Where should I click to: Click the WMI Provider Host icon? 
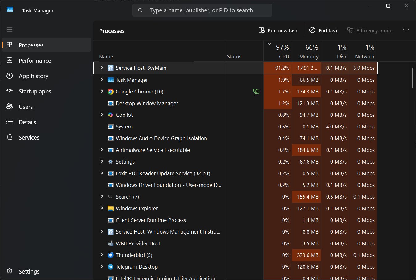click(x=110, y=243)
